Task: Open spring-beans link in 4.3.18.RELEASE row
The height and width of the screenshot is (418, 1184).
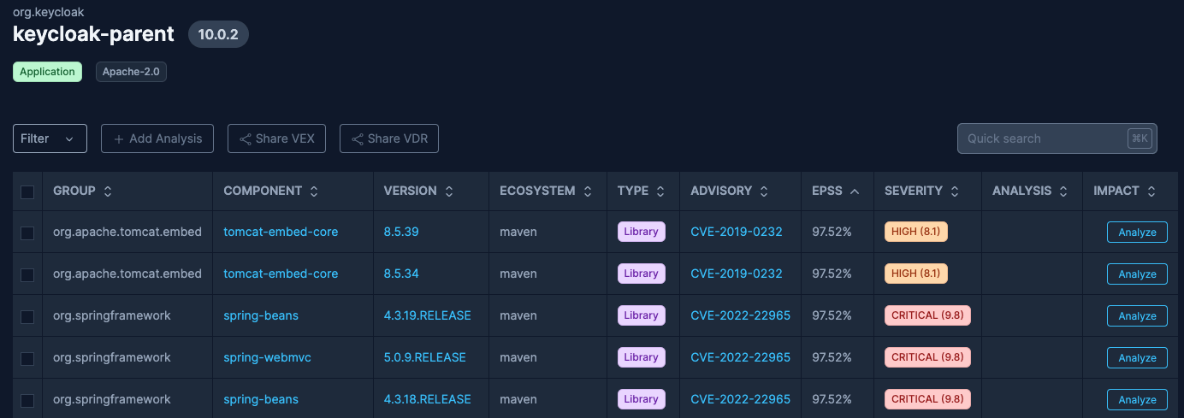Action: (261, 399)
